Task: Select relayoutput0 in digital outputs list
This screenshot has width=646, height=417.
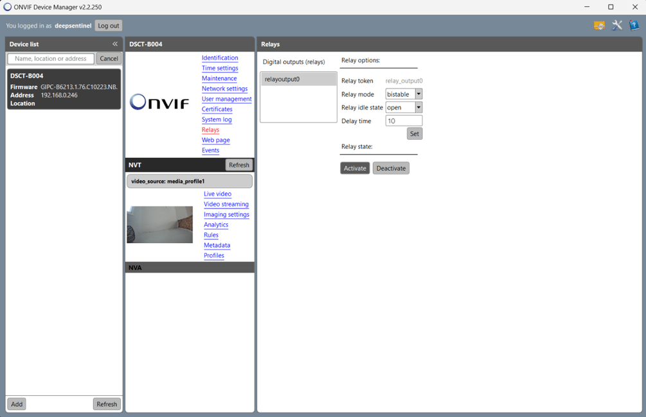Action: [x=298, y=79]
